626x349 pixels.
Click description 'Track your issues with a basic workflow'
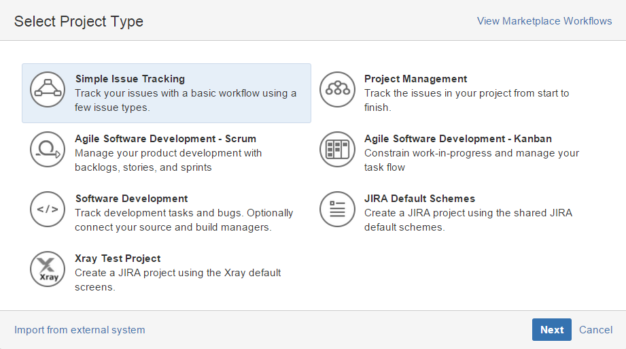(x=186, y=100)
